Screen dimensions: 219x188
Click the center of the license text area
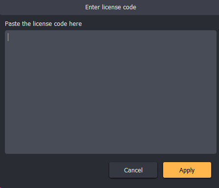(111, 92)
